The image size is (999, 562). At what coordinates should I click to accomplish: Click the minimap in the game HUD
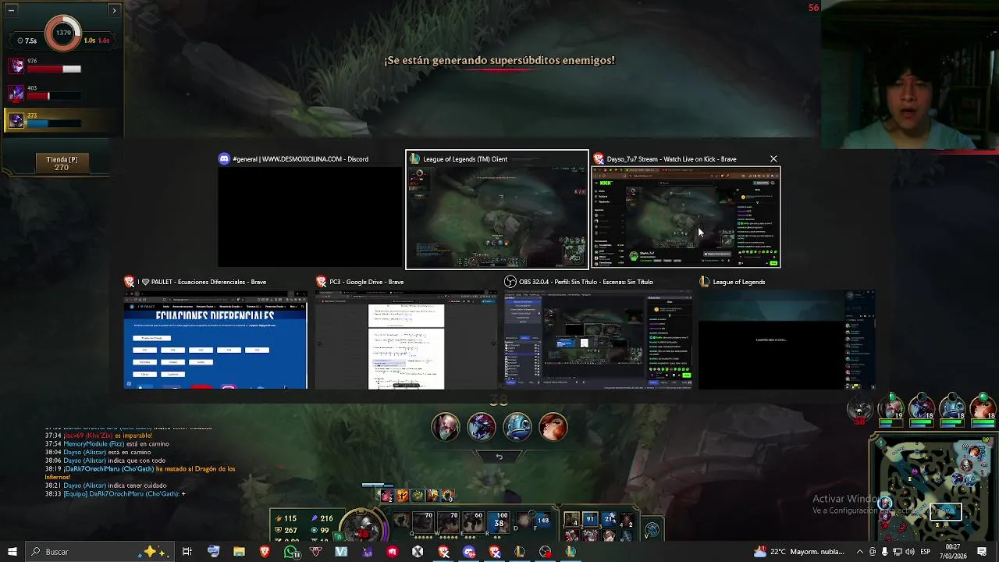tap(934, 488)
